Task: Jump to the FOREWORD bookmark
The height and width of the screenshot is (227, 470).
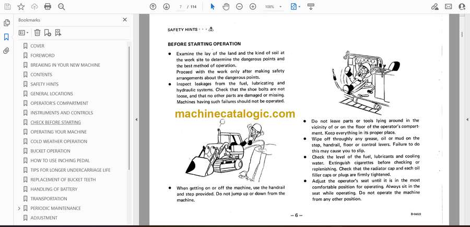Action: 42,55
